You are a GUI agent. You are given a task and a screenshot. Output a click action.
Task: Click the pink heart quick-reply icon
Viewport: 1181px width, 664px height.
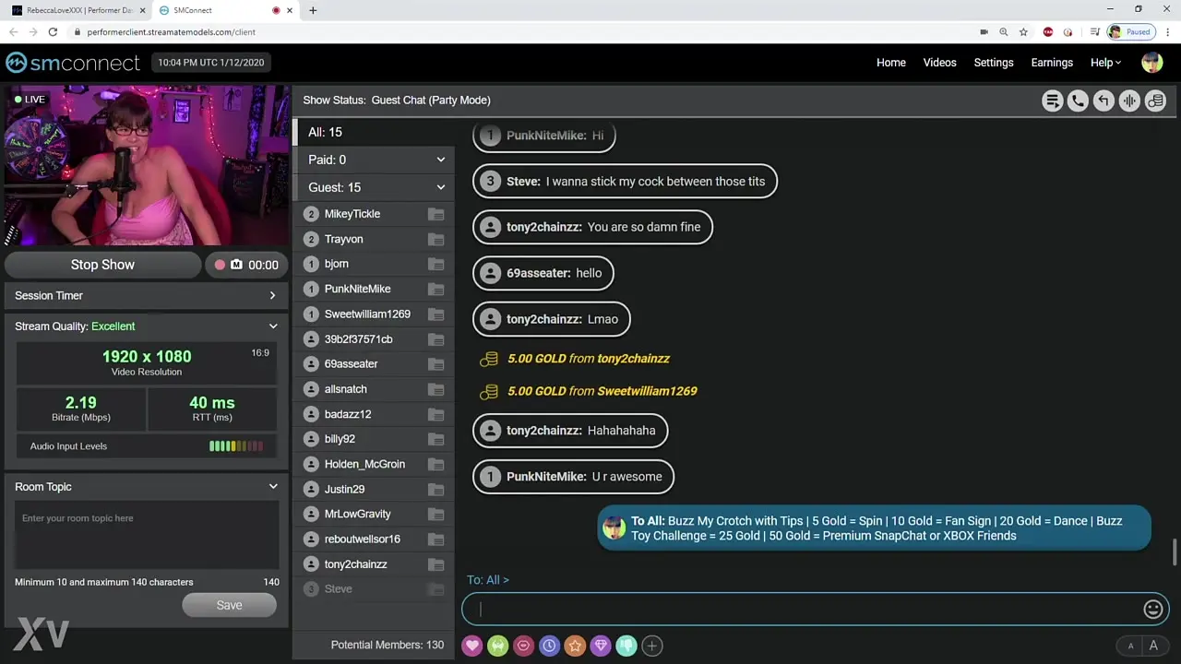472,646
